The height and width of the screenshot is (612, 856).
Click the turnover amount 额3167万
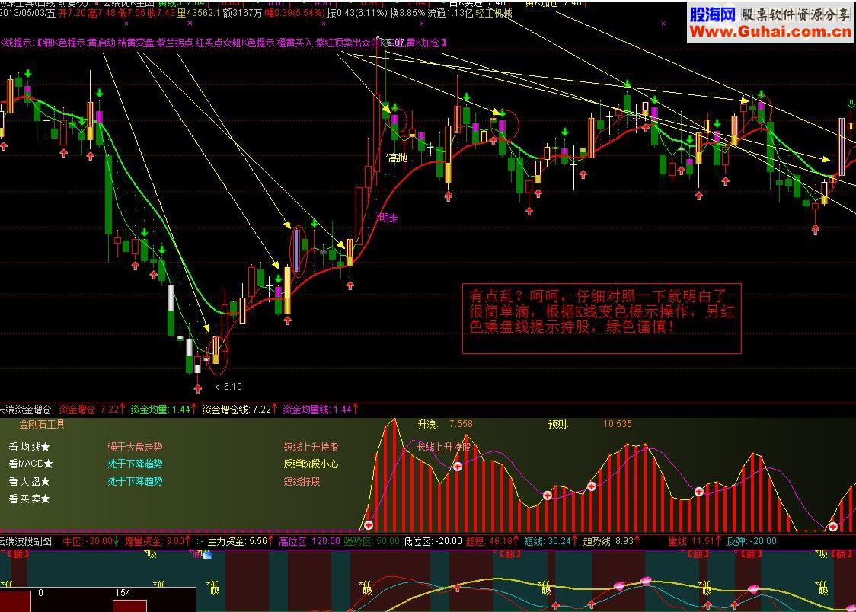point(242,12)
